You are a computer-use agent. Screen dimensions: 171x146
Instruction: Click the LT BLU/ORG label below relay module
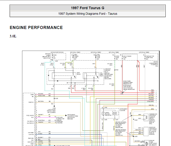[83, 89]
